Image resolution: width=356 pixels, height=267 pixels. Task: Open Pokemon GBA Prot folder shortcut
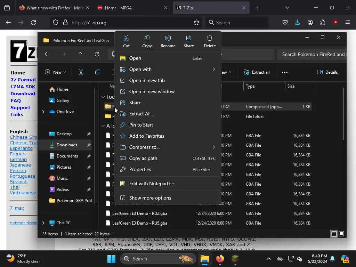70,201
